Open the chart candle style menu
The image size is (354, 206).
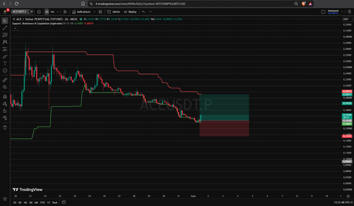pos(65,12)
